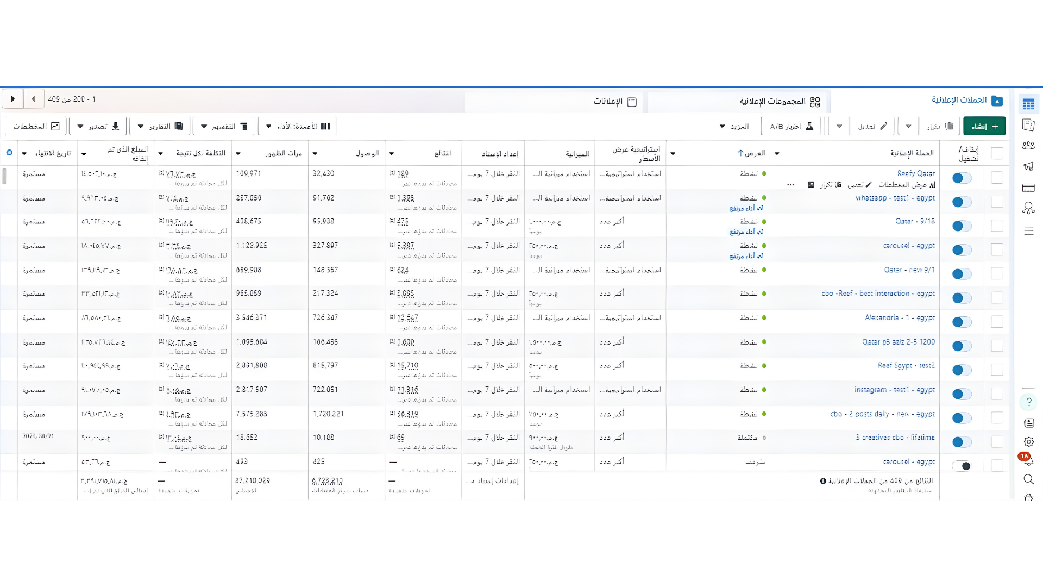Switch to the Ads tab
This screenshot has height=587, width=1043.
tap(614, 102)
